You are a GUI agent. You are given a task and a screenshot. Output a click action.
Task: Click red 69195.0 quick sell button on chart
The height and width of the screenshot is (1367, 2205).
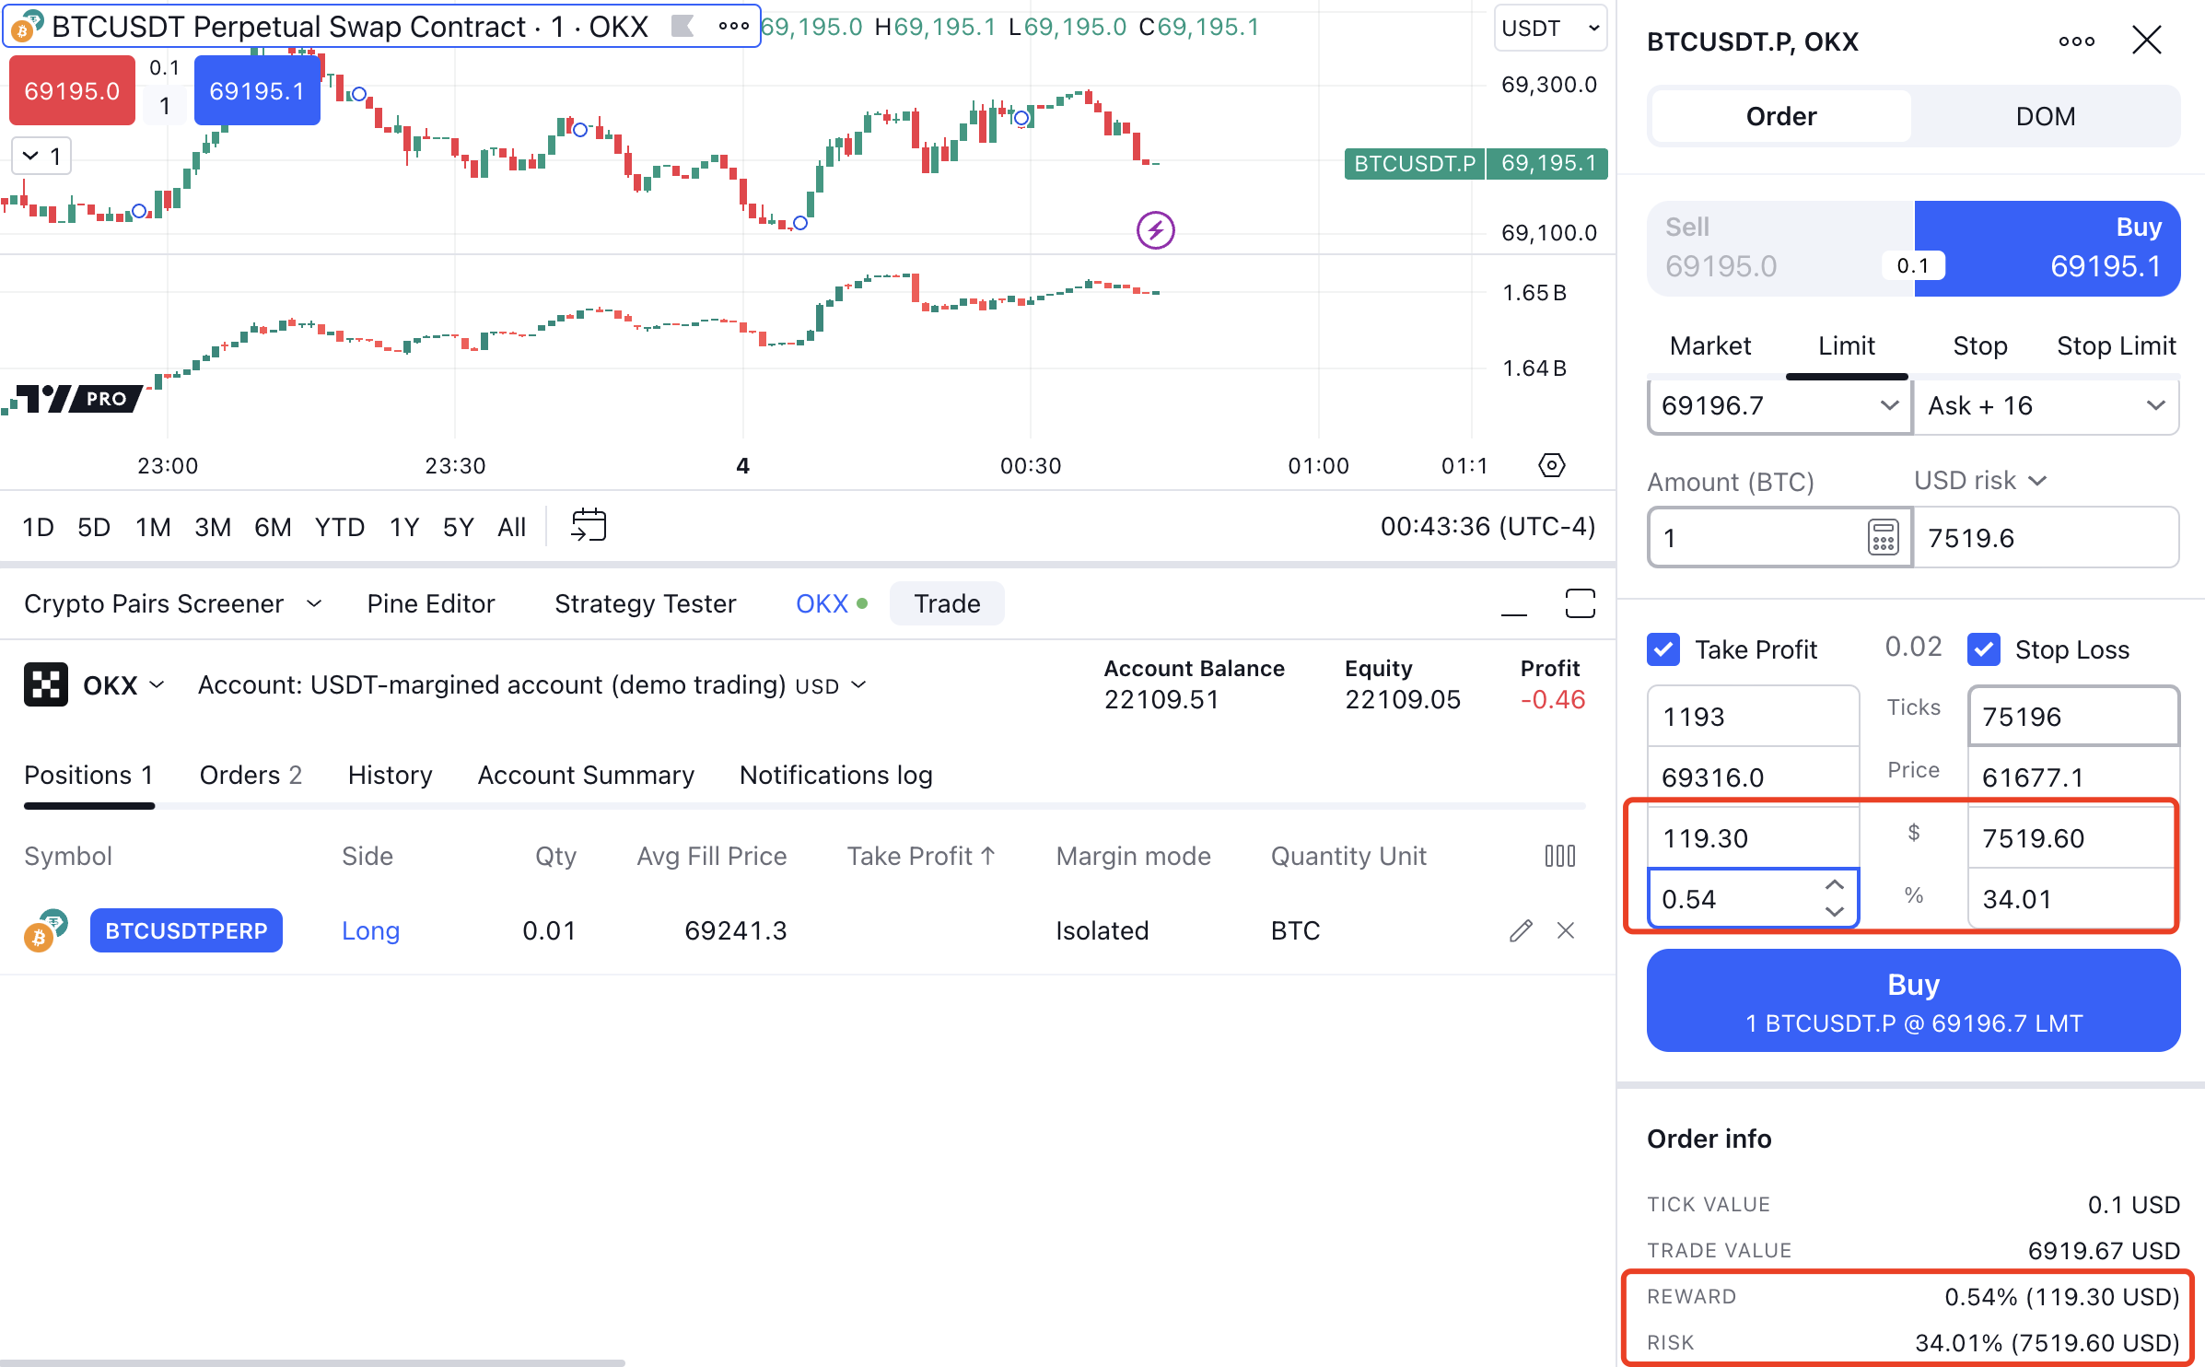tap(72, 90)
